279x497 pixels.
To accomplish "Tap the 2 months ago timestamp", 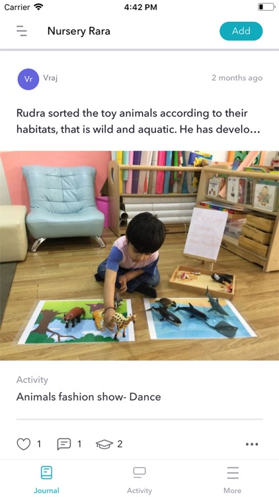I will pos(237,78).
